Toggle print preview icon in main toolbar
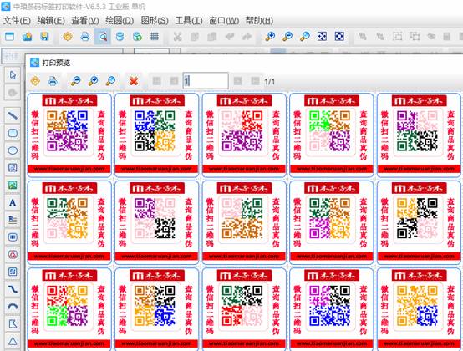463x351 pixels. (103, 37)
